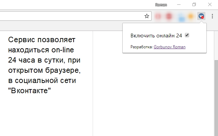Image resolution: width=218 pixels, height=136 pixels.
Task: Click the blurred orange extension icon
Action: pos(191,16)
